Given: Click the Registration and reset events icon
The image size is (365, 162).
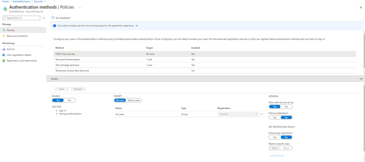Looking at the screenshot, I should [4, 61].
